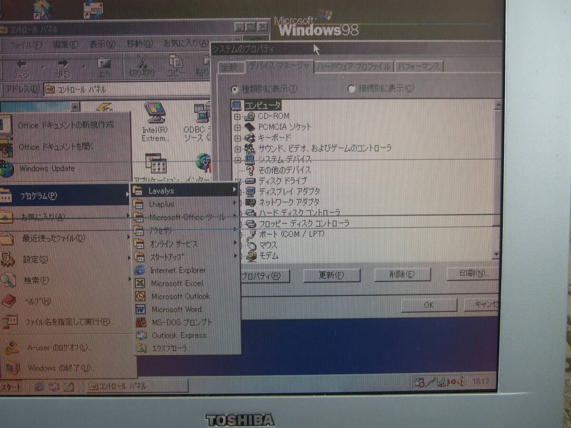571x428 pixels.
Task: Select モデム in device tree
Action: [x=269, y=256]
